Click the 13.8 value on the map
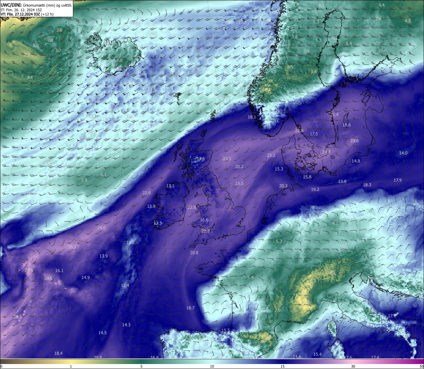 [342, 181]
